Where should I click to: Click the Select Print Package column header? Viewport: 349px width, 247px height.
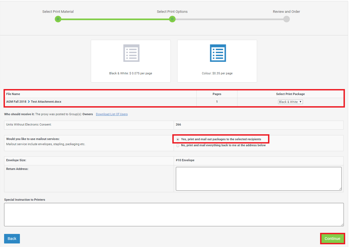(x=290, y=94)
